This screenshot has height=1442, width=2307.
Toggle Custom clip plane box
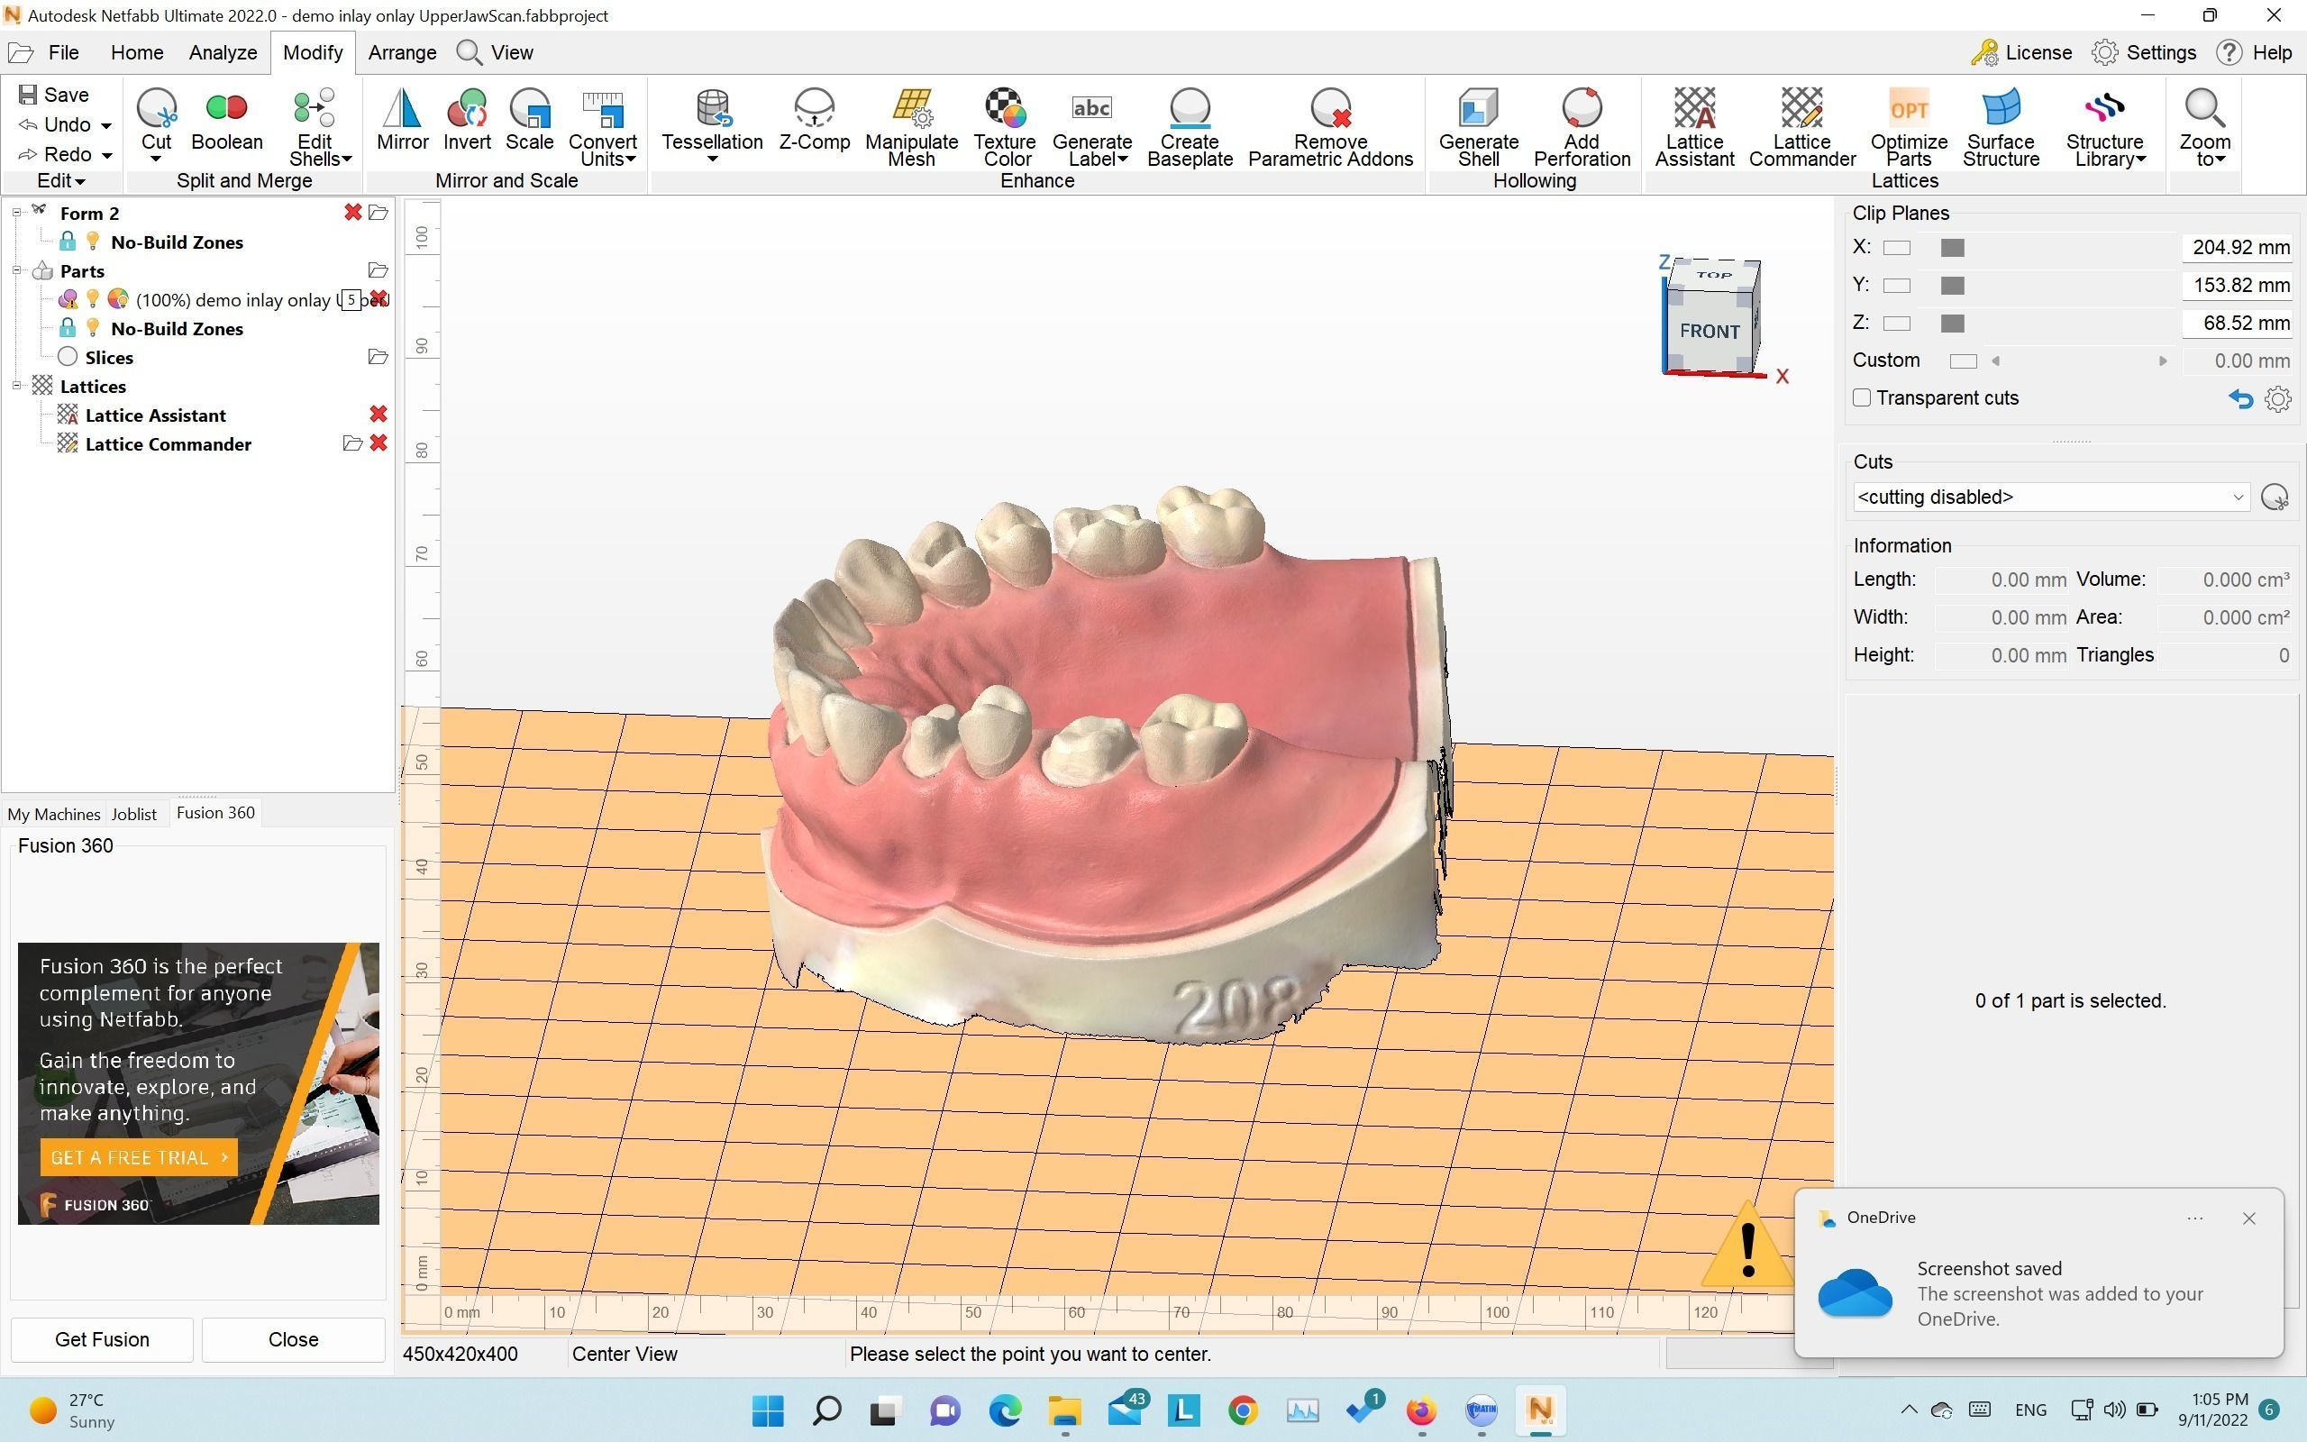point(1963,360)
